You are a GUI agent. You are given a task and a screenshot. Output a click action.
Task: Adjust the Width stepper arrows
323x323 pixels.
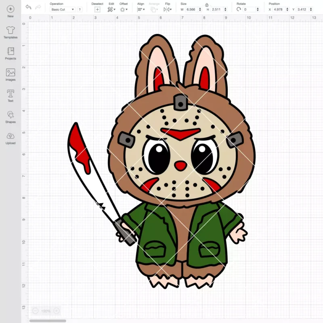tap(200, 9)
